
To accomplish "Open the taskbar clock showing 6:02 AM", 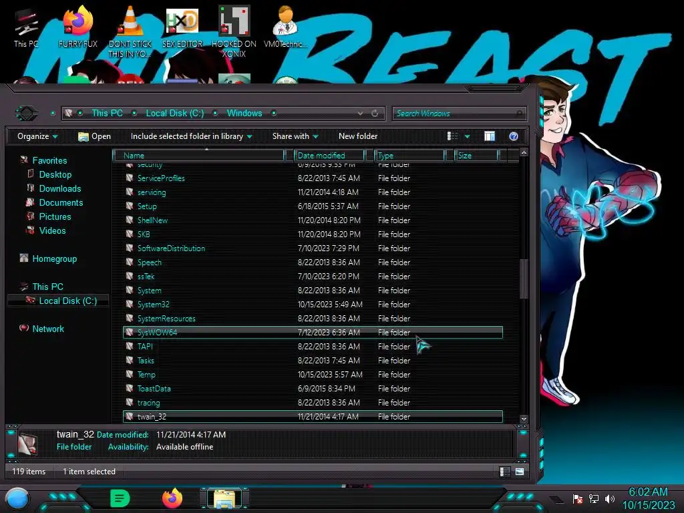I will 648,498.
